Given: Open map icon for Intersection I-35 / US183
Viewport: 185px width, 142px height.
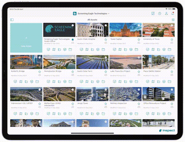Looking at the screenshot, I should [x=21, y=113].
